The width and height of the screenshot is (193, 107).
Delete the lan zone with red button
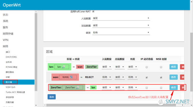(x=182, y=67)
